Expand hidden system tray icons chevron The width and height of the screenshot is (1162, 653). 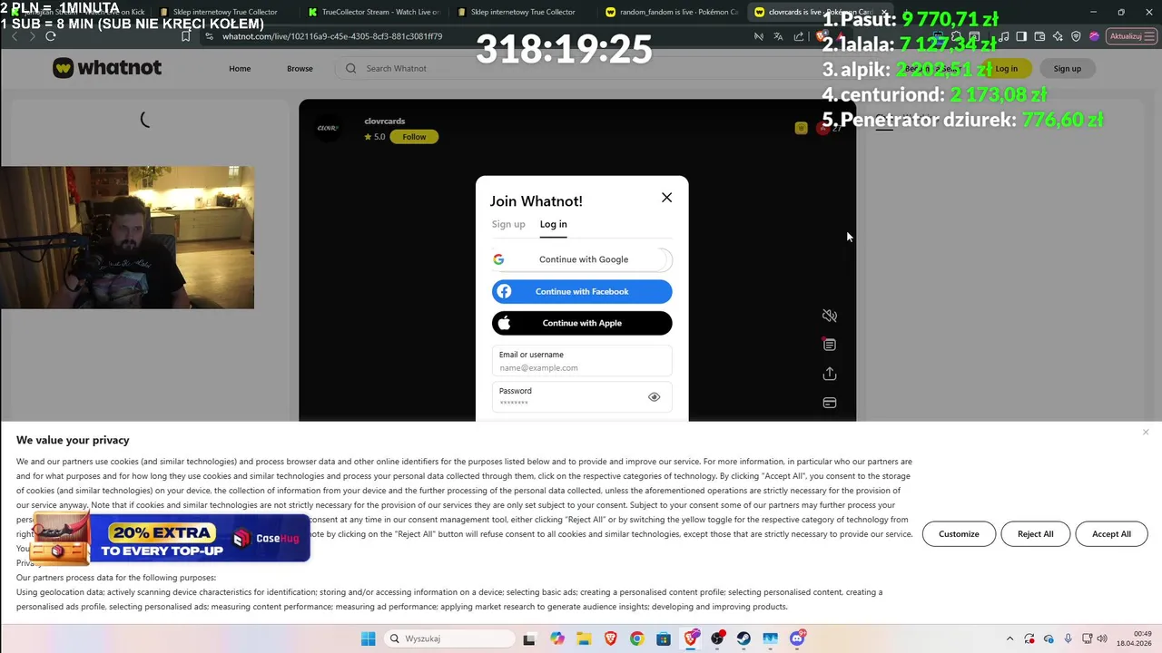[x=1009, y=638]
